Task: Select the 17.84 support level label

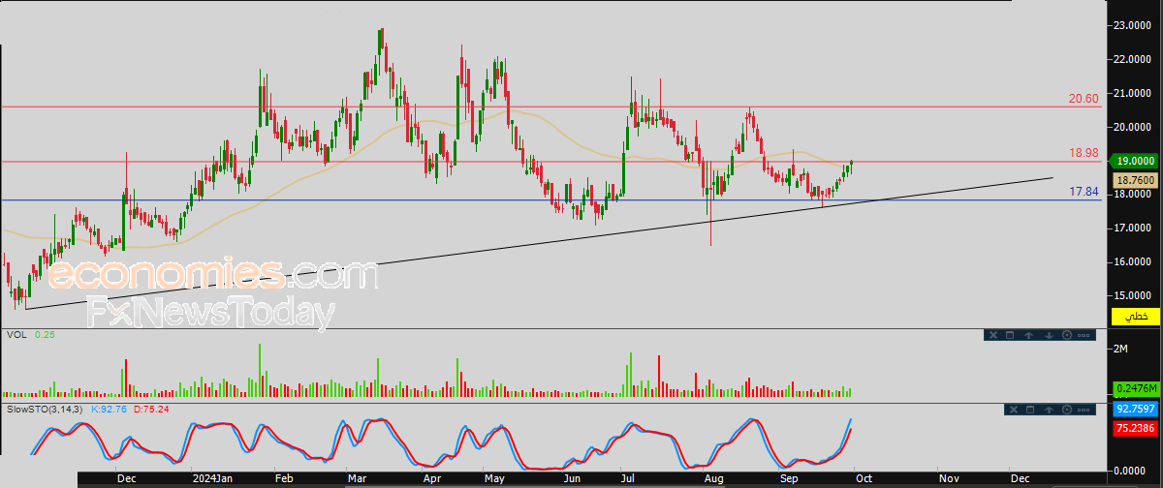Action: (x=1083, y=192)
